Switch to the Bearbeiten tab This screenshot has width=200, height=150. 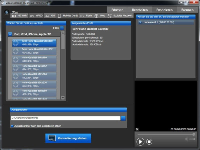coord(140,10)
